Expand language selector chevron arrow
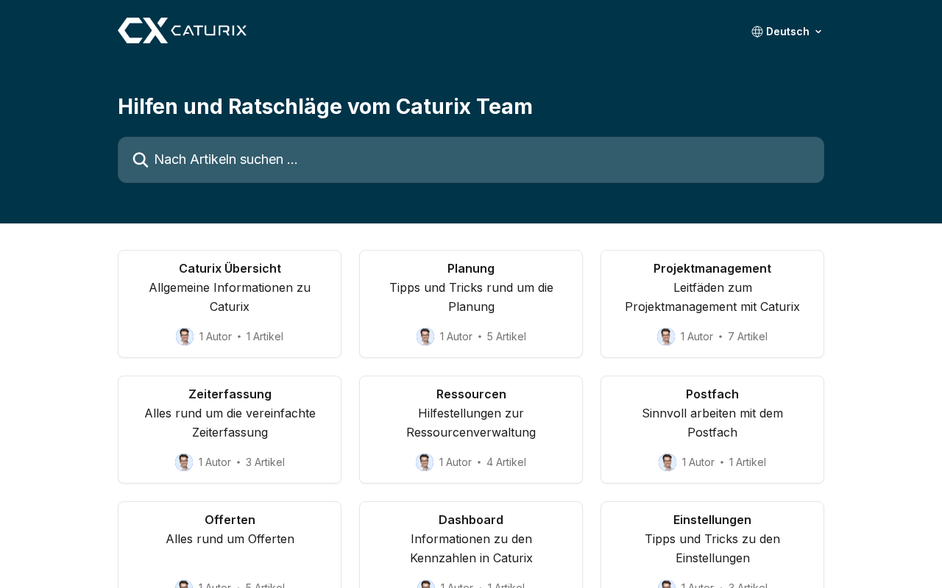 point(818,32)
